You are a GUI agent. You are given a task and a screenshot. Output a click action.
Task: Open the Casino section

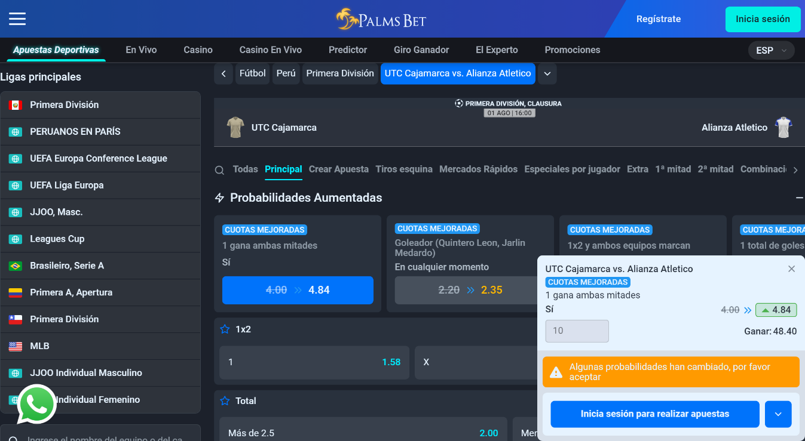198,50
